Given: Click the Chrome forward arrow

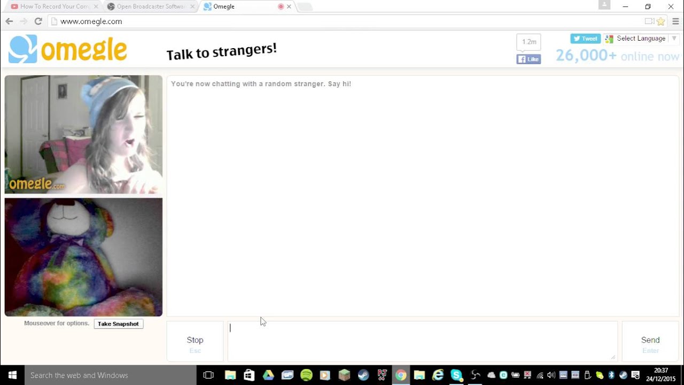Looking at the screenshot, I should click(24, 21).
